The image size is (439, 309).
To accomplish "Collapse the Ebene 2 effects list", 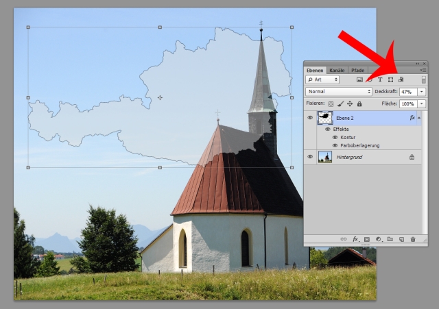I will click(x=419, y=118).
